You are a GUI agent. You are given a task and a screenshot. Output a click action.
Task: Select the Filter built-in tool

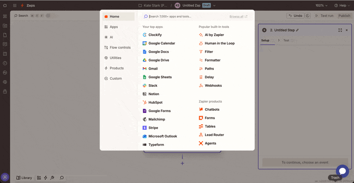[x=208, y=52]
